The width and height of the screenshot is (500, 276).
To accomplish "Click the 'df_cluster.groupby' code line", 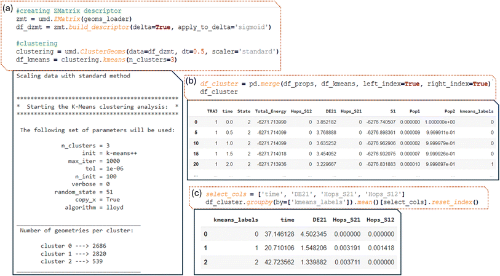I will point(342,202).
